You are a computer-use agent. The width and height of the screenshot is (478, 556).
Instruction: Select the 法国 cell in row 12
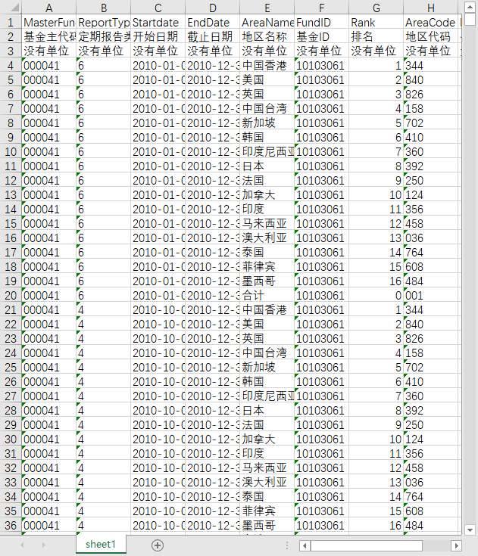coord(267,181)
